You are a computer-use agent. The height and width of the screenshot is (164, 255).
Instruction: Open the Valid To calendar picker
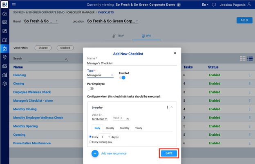[127, 119]
